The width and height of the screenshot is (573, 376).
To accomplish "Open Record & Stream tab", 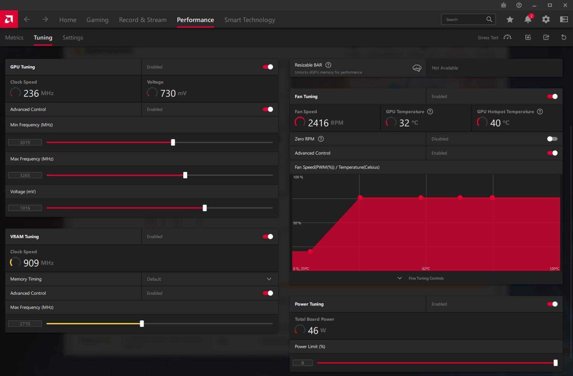I will click(143, 20).
